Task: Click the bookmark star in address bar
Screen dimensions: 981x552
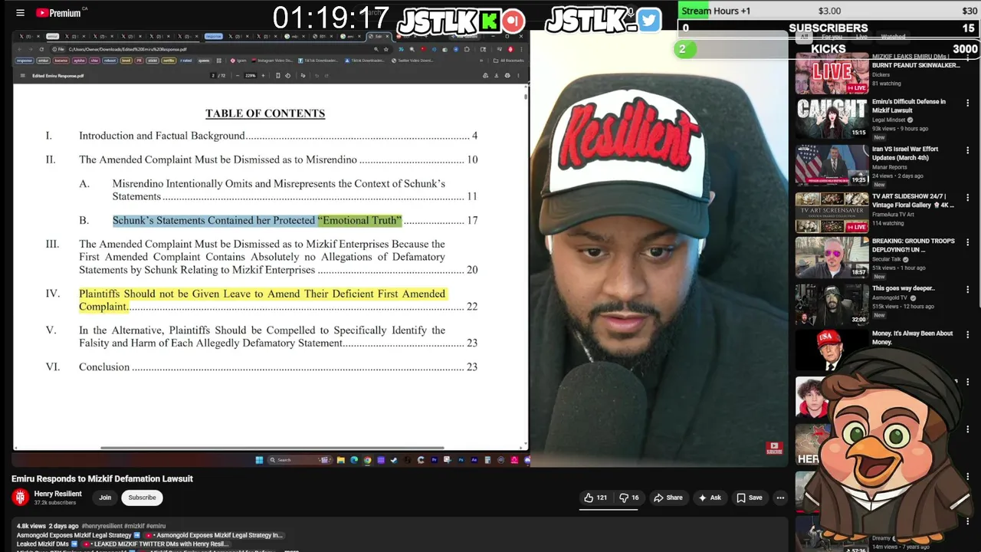Action: (386, 49)
